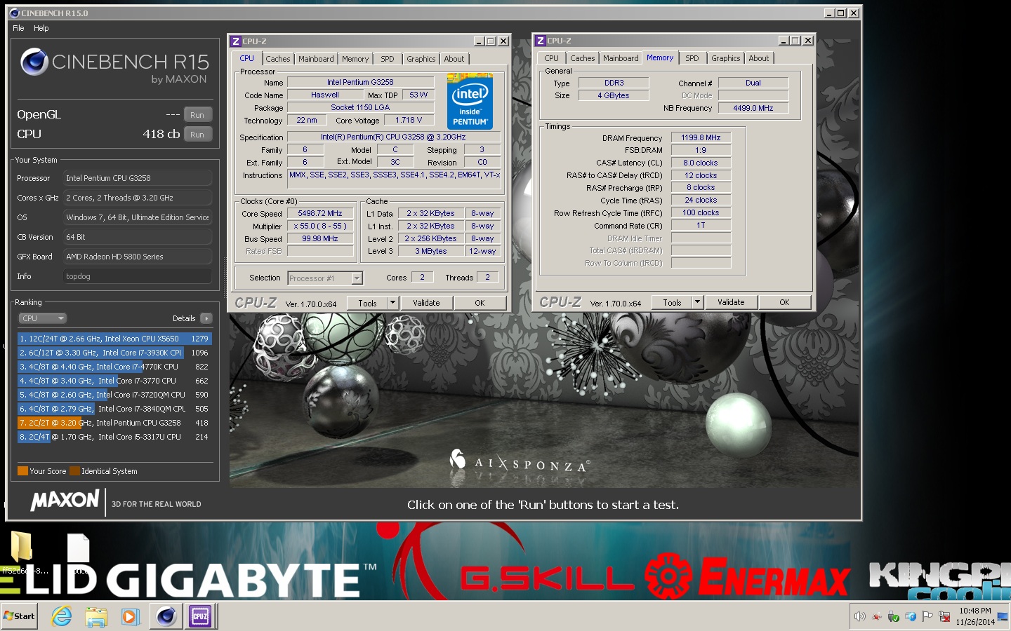
Task: Click the Info field containing topdog
Action: tap(138, 276)
